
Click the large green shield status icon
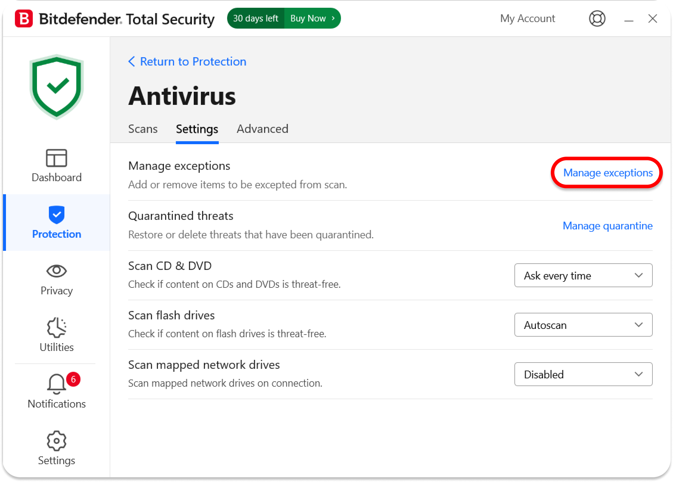click(x=57, y=87)
